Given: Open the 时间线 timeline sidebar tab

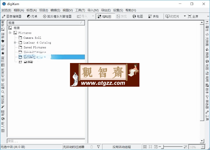Looking at the screenshot, I should [x=3, y=75].
